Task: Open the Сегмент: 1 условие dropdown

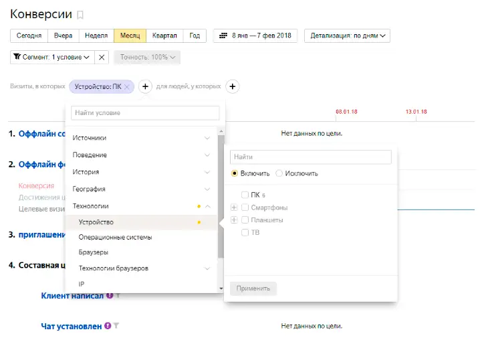Action: pos(51,58)
